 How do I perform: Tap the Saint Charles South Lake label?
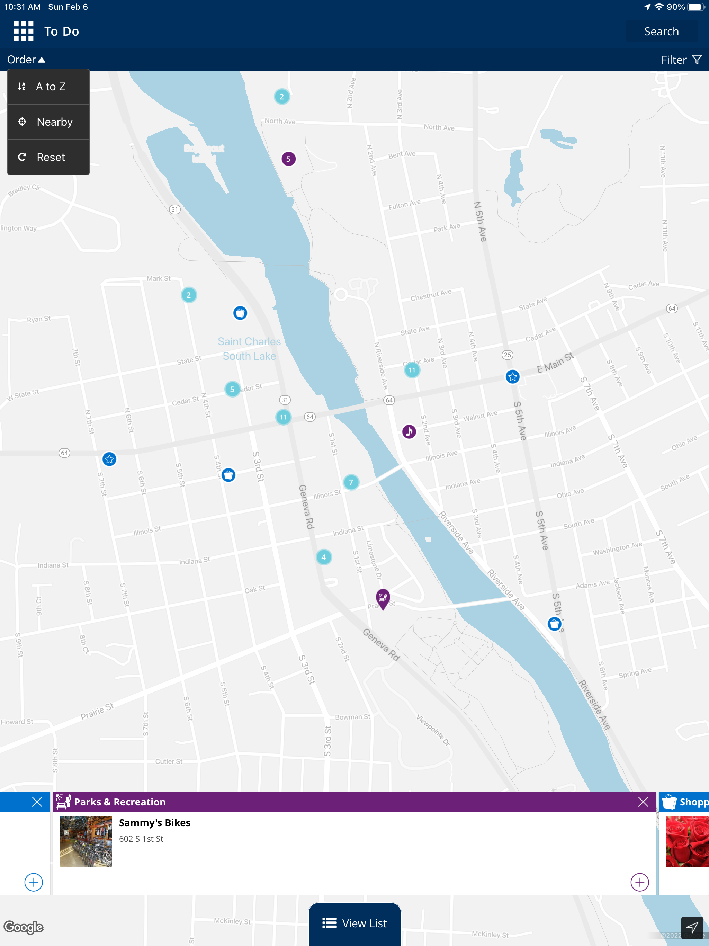tap(249, 349)
